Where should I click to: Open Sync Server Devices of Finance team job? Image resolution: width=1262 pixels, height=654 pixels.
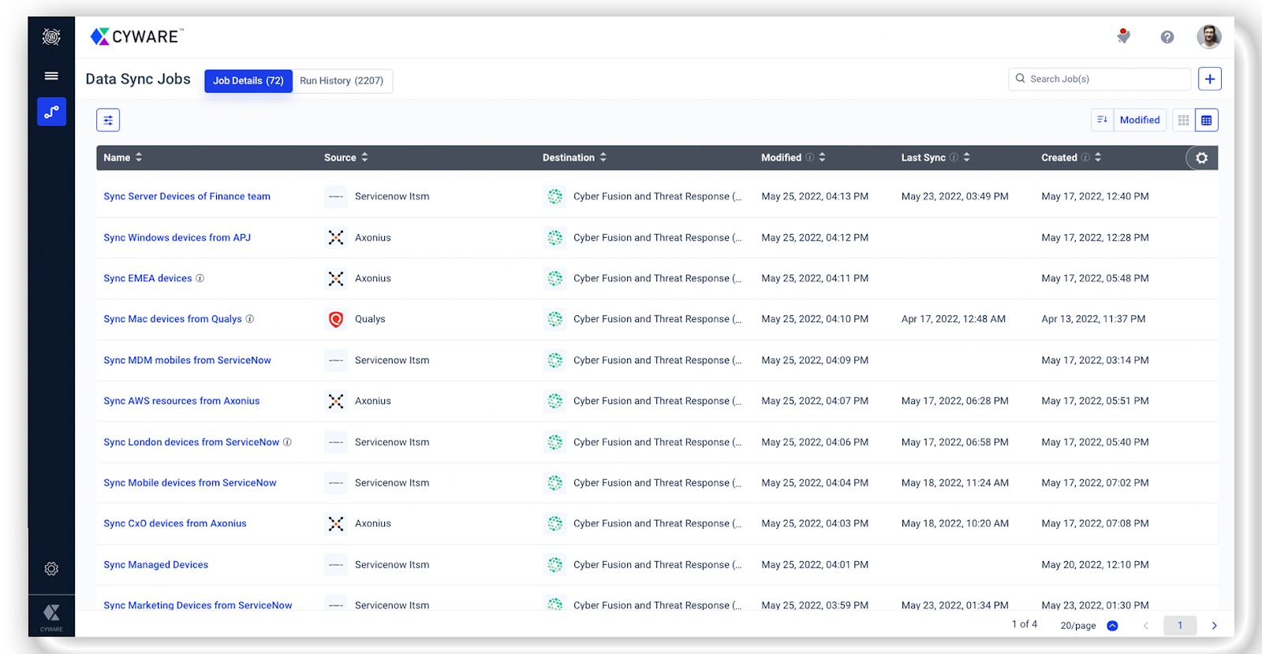(x=187, y=196)
